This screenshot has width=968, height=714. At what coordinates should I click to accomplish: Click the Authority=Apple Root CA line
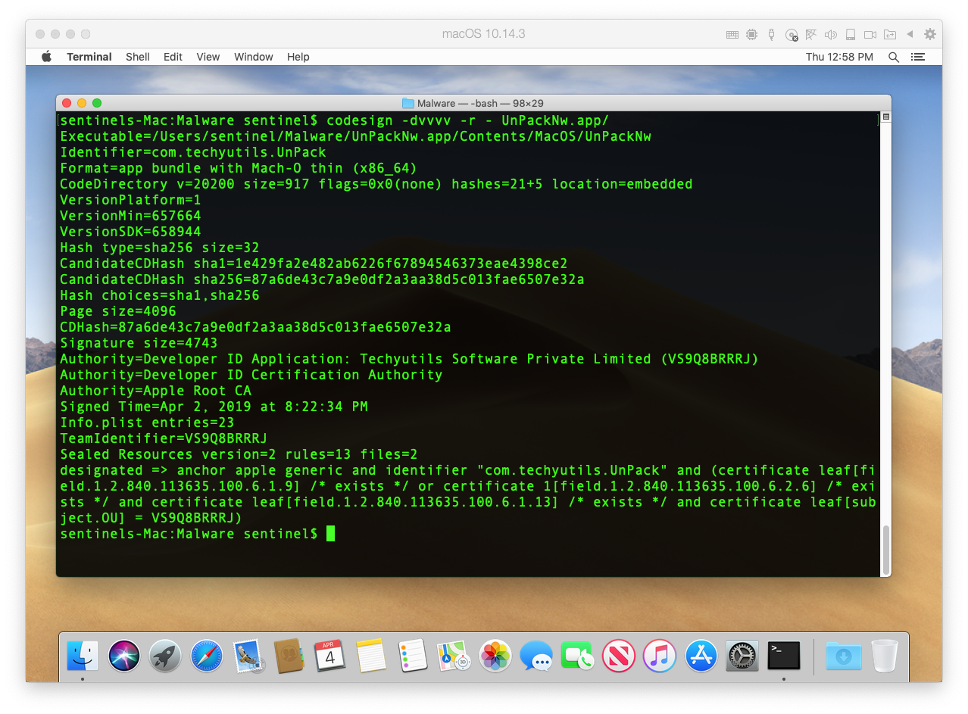coord(155,391)
